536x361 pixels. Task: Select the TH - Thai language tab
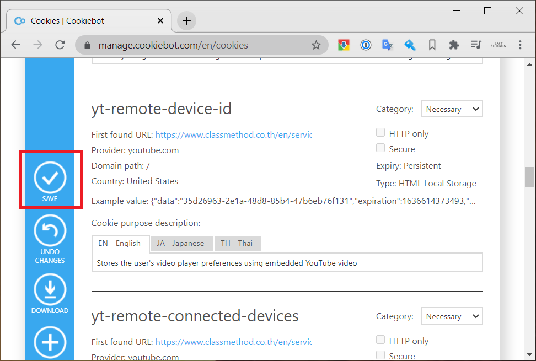238,243
